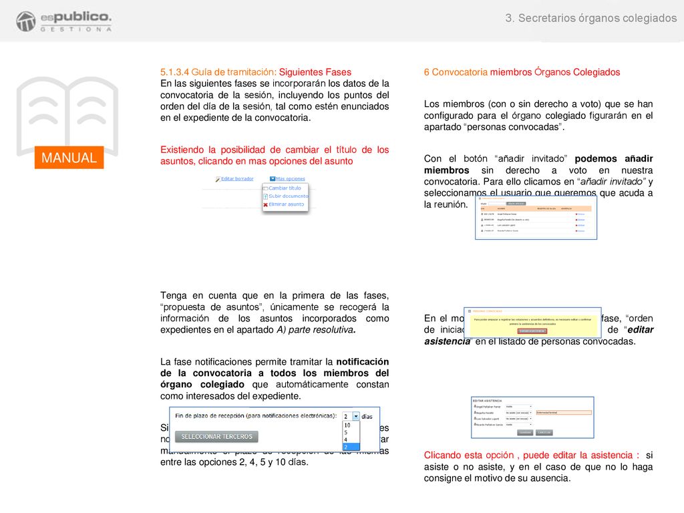
Task: Click the blue arrow icon beside Mas opciones
Action: coord(273,179)
